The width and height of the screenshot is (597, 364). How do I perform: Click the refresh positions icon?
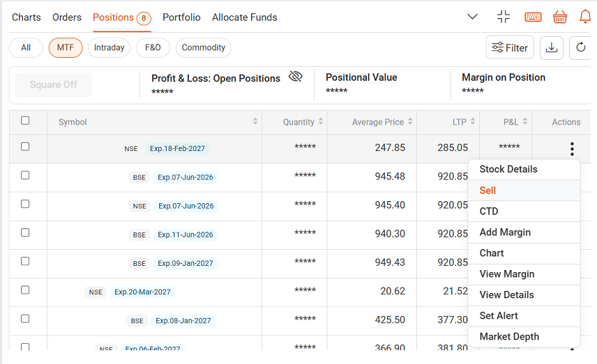click(x=581, y=47)
